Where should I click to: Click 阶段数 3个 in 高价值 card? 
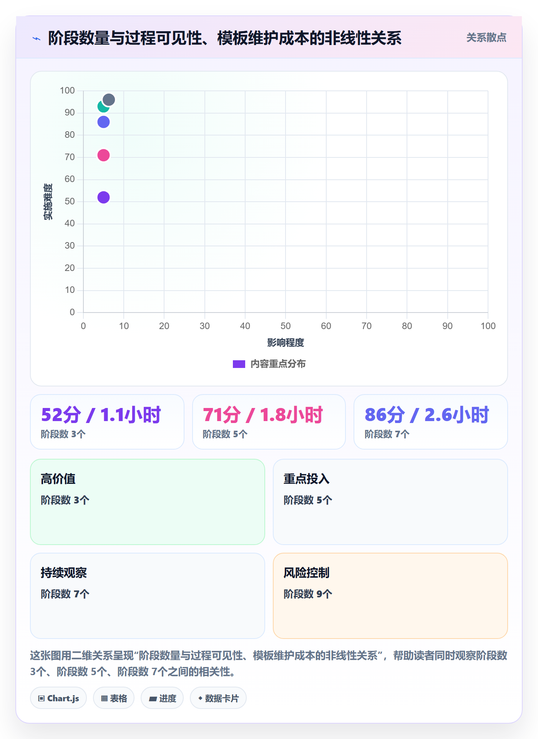[65, 500]
